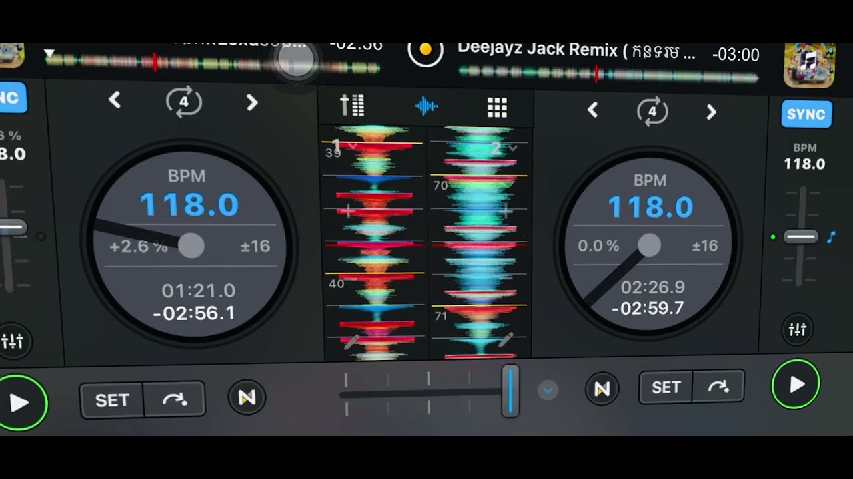Seek in right deck overview waveform
Image resolution: width=853 pixels, height=479 pixels.
click(x=608, y=74)
